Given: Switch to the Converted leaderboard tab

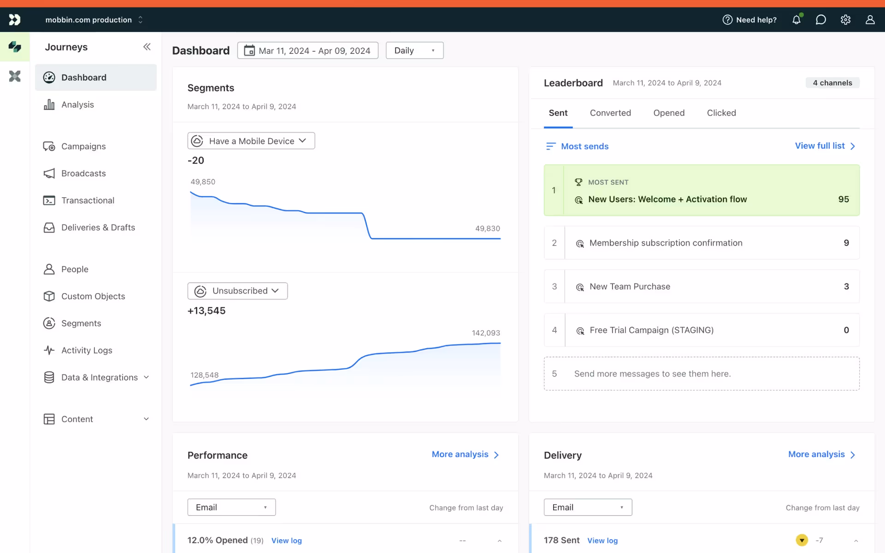Looking at the screenshot, I should coord(610,113).
